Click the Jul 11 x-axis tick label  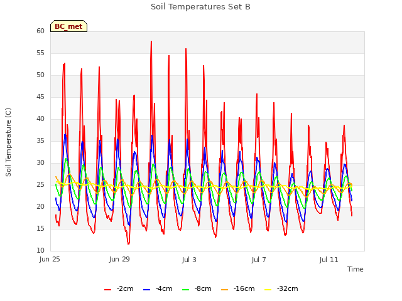tap(329, 260)
